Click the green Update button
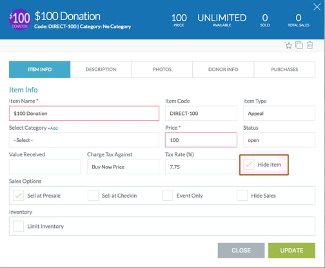325x268 pixels. coord(291,251)
